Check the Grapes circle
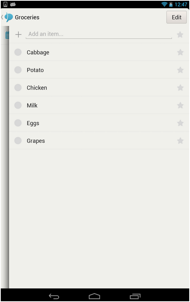 pyautogui.click(x=18, y=141)
